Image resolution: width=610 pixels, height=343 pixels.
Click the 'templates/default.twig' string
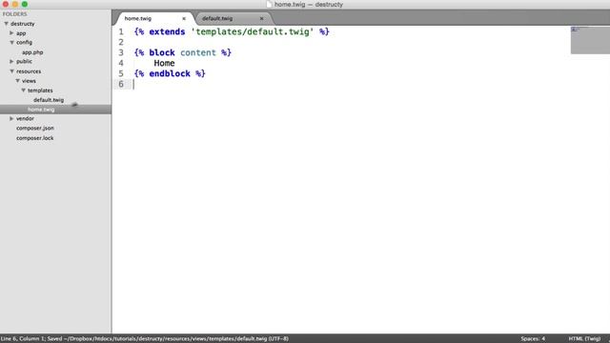click(252, 31)
